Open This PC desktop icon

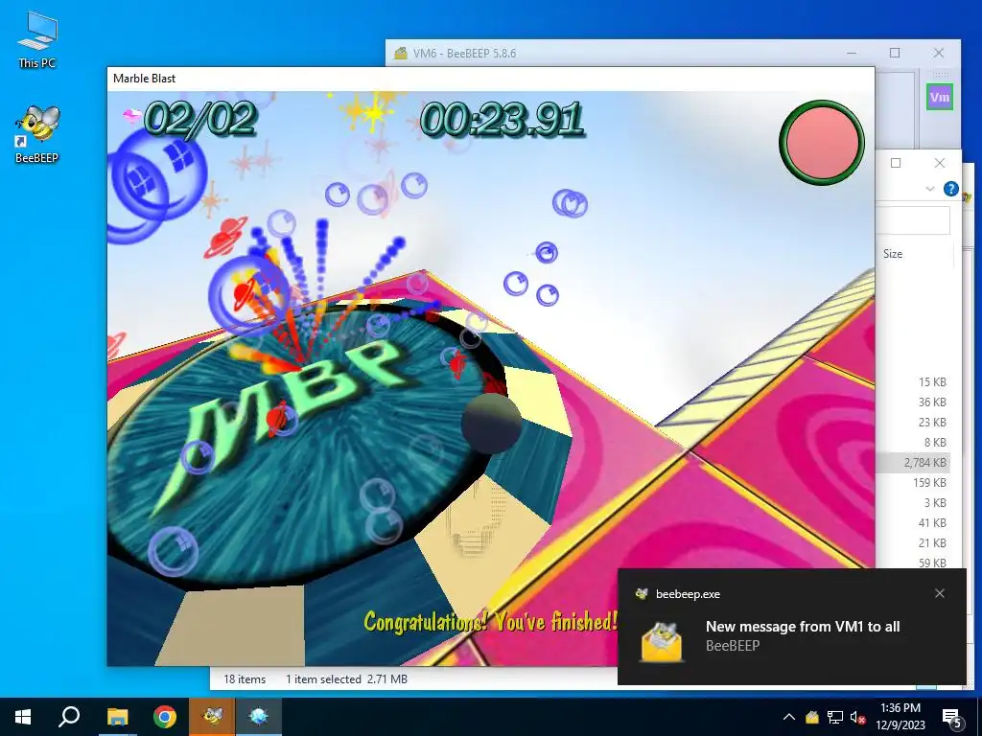(x=37, y=38)
